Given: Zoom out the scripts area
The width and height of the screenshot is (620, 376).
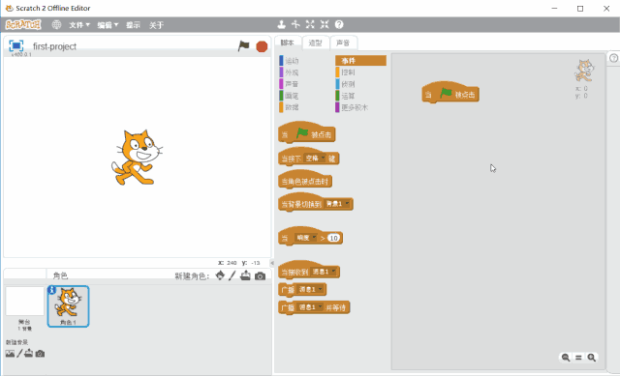Looking at the screenshot, I should [x=566, y=358].
